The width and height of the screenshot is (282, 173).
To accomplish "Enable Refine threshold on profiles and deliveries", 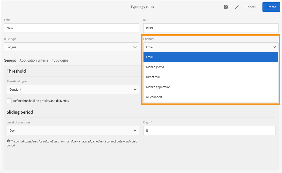I will pyautogui.click(x=9, y=101).
